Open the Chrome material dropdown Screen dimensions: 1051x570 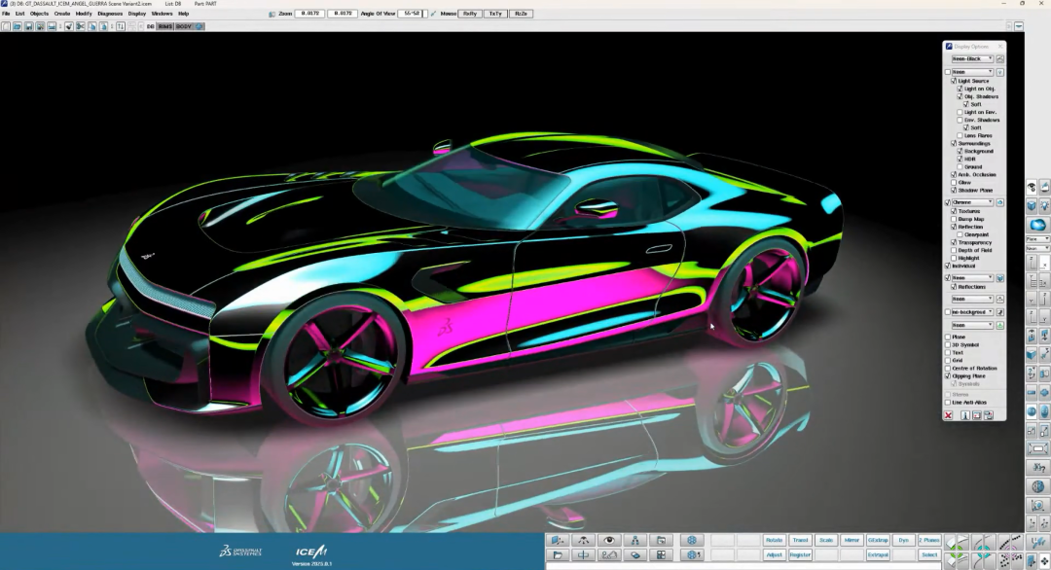click(972, 202)
